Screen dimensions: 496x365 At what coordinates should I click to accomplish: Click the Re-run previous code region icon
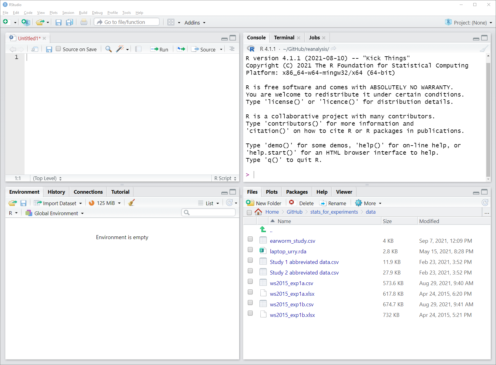[181, 49]
